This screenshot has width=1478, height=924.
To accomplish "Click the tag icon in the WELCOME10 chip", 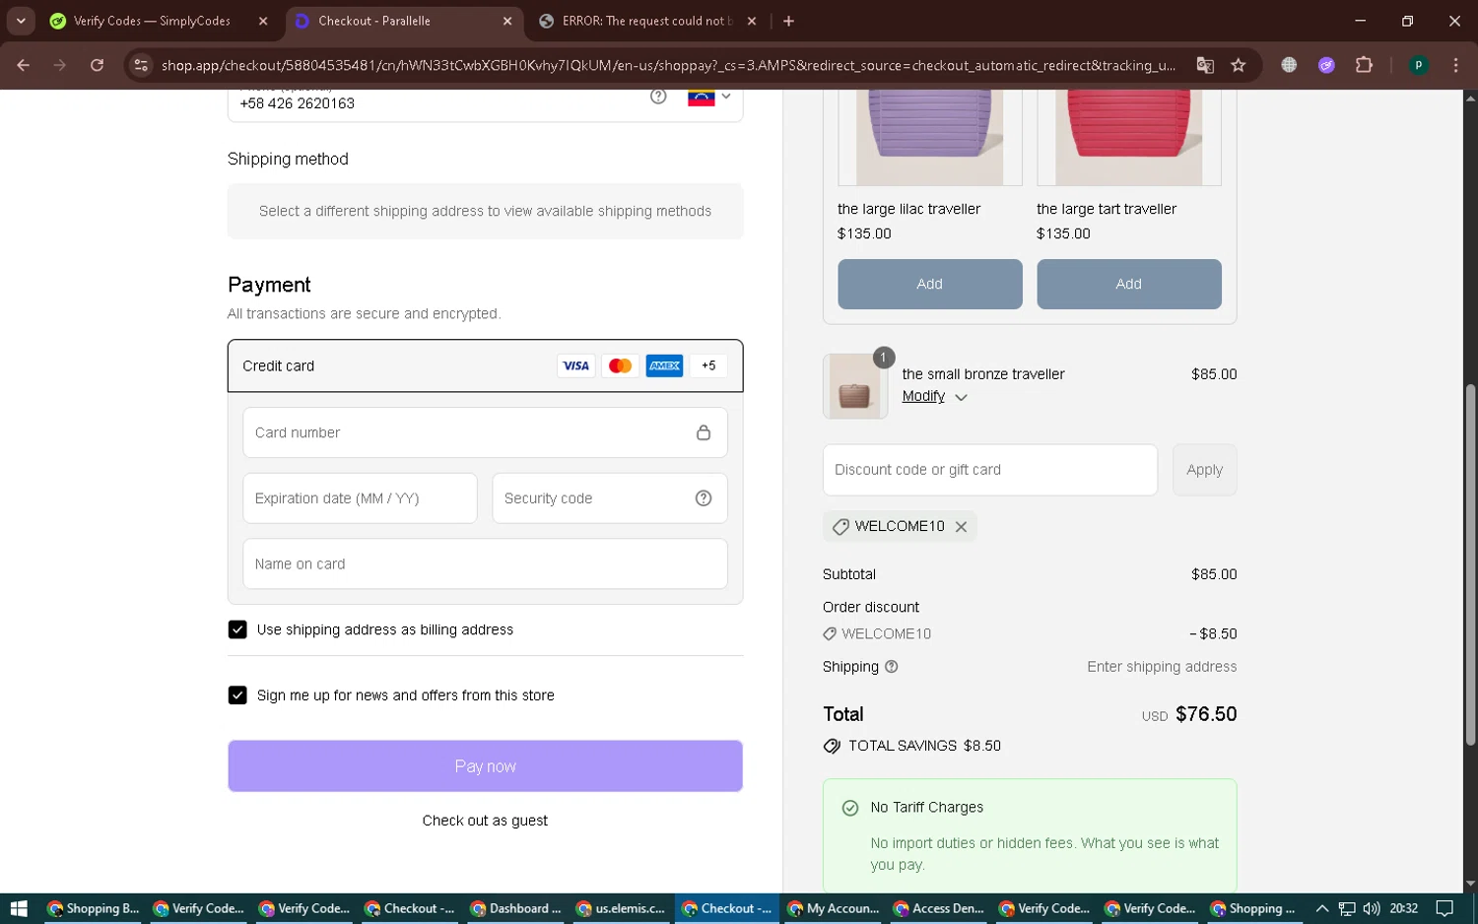I will [x=840, y=527].
